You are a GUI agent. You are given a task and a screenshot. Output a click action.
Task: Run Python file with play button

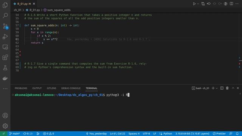pyautogui.click(x=194, y=4)
